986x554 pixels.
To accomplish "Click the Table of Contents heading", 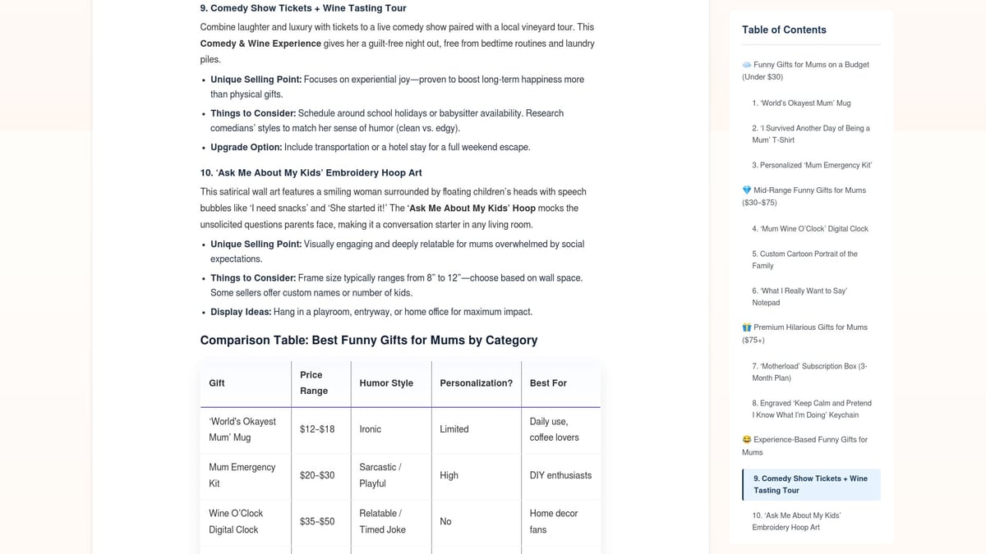I will (784, 30).
